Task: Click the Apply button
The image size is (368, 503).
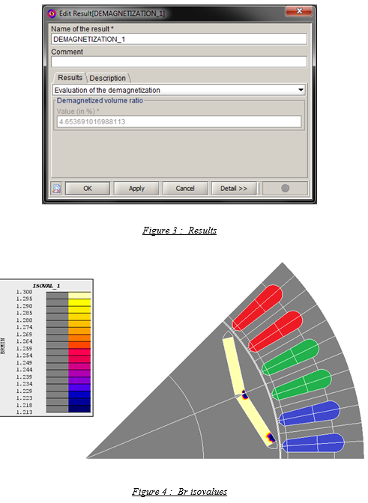Action: pos(136,189)
